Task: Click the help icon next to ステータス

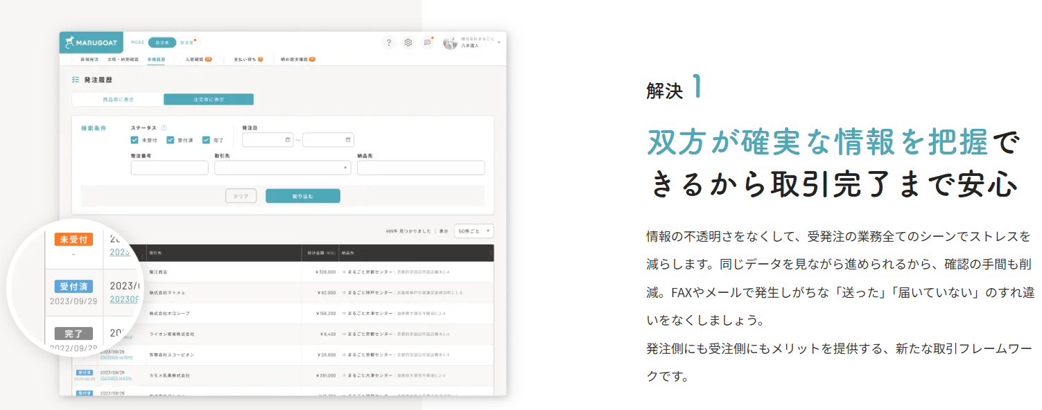Action: [x=164, y=127]
